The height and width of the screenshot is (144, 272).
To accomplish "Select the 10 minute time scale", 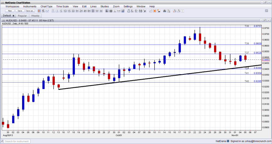I will click(65, 11).
